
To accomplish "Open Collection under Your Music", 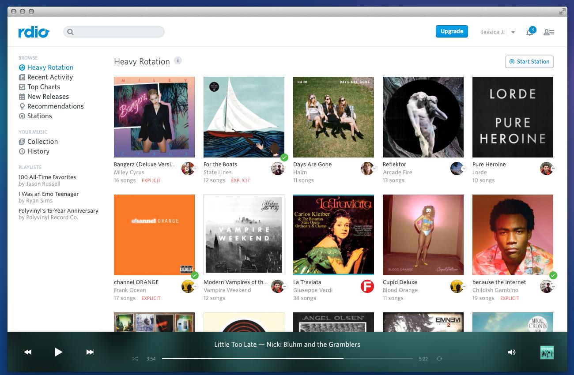I will [x=38, y=142].
